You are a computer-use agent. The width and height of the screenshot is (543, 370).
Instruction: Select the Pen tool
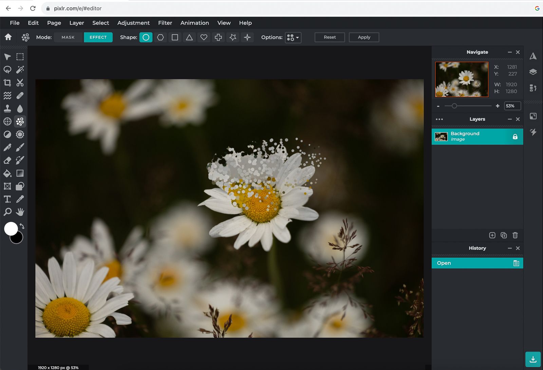[x=7, y=147]
